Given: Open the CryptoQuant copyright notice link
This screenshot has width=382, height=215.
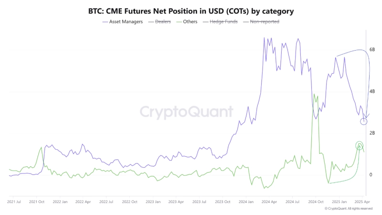Looking at the screenshot, I should (348, 209).
